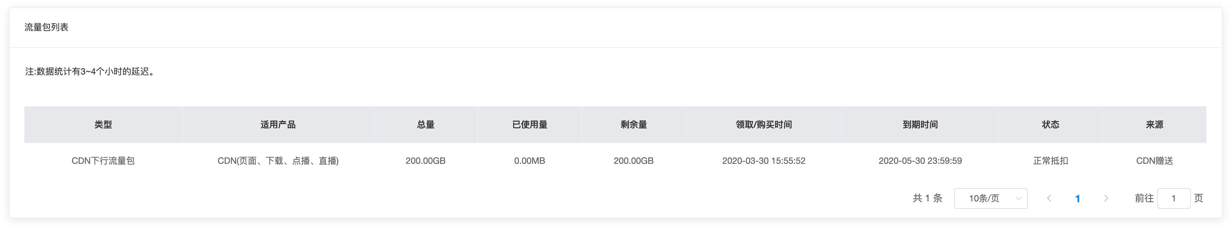Viewport: 1230px width, 228px height.
Task: Go to next page arrow
Action: 1106,198
